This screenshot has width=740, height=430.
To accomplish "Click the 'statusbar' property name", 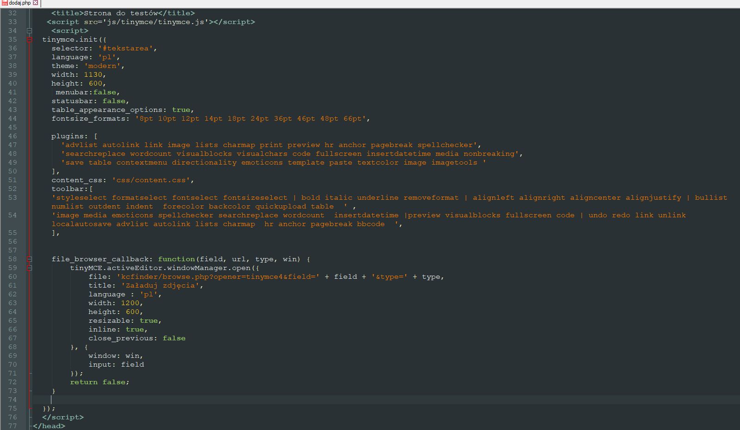I will [x=72, y=101].
